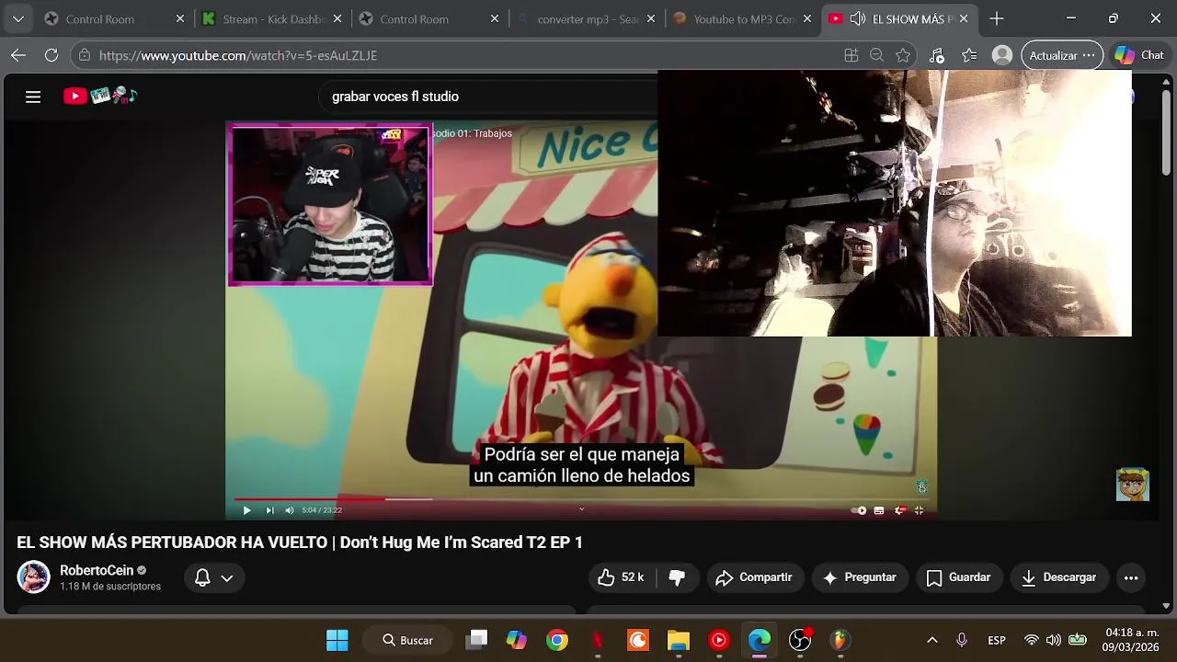Image resolution: width=1177 pixels, height=662 pixels.
Task: Open Google Chrome from taskbar
Action: (x=557, y=640)
